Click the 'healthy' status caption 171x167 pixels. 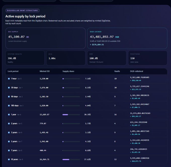[x=10, y=62]
